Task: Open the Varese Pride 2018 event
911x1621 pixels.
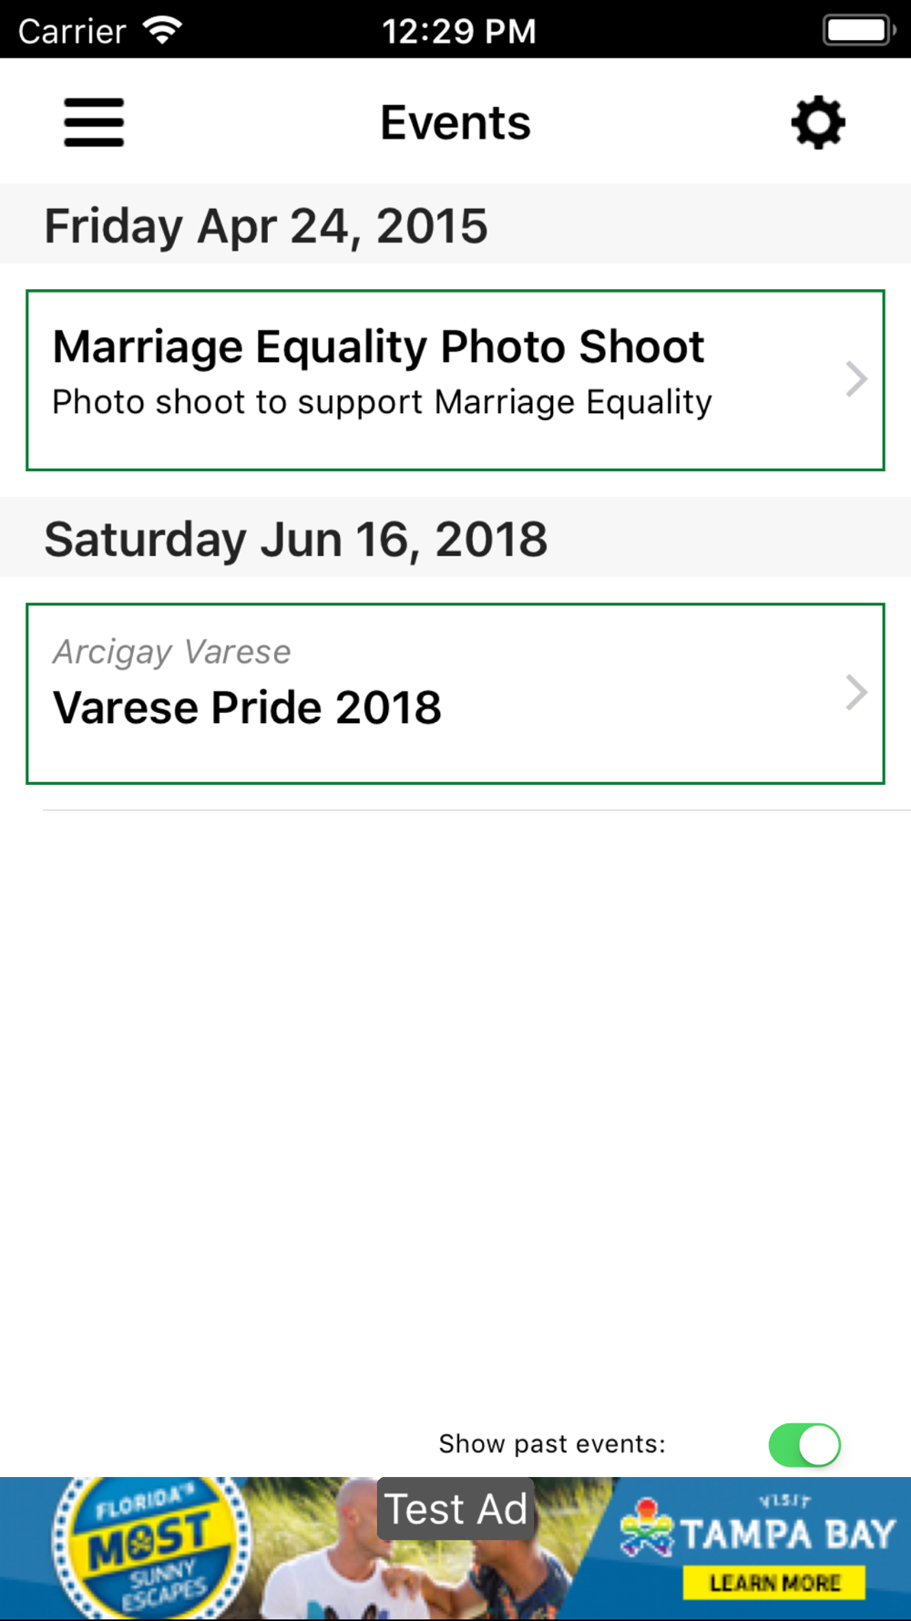Action: pos(455,694)
